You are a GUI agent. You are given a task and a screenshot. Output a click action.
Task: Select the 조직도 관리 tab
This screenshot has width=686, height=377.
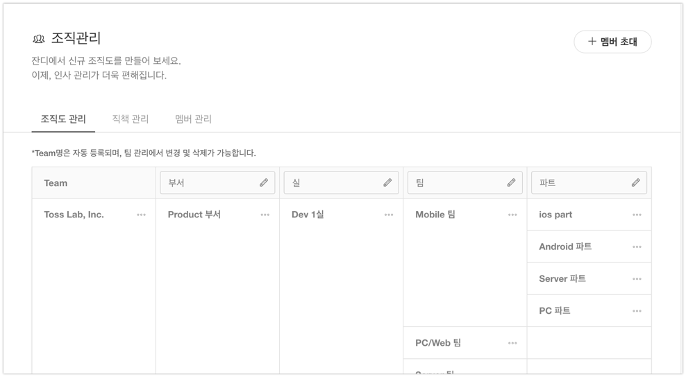63,119
